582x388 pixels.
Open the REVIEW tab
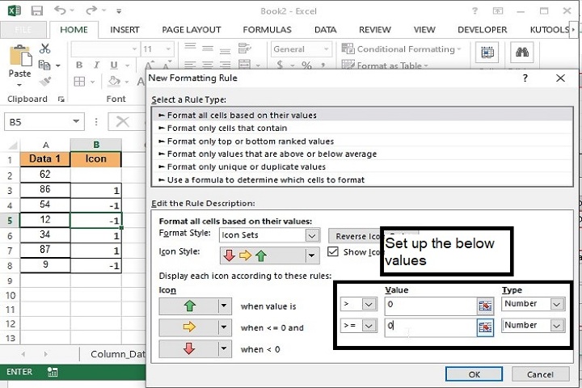click(374, 30)
